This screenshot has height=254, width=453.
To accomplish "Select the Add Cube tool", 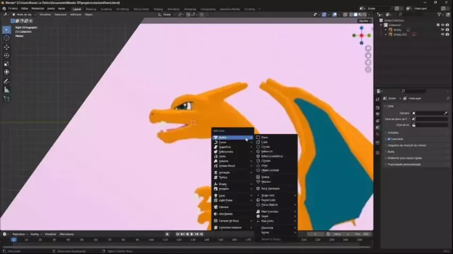I will point(7,99).
